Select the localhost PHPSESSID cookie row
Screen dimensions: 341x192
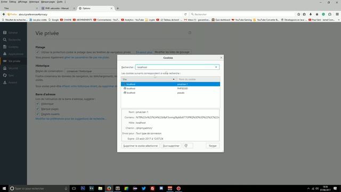coord(170,89)
